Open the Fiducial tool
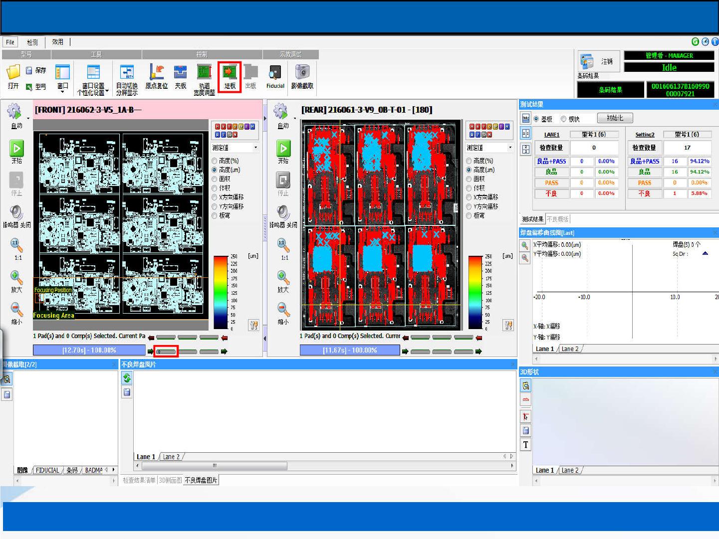Screen dimensions: 719x539 pyautogui.click(x=275, y=73)
